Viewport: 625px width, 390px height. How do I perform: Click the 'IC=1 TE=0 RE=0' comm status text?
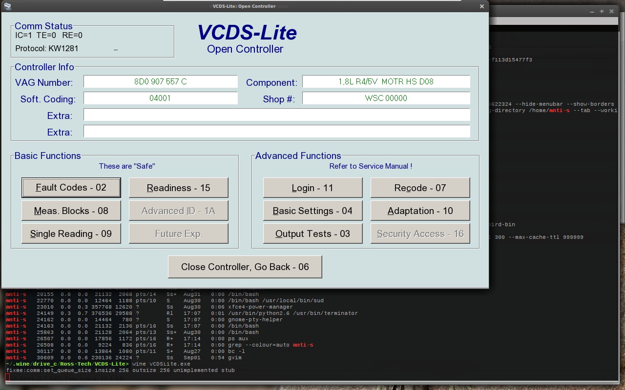pos(49,35)
